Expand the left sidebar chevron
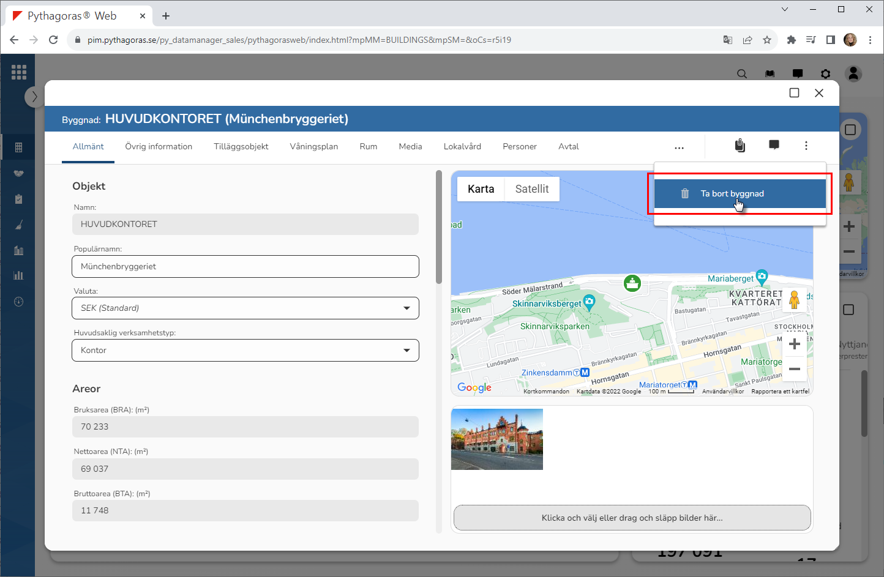The height and width of the screenshot is (577, 884). pos(34,97)
